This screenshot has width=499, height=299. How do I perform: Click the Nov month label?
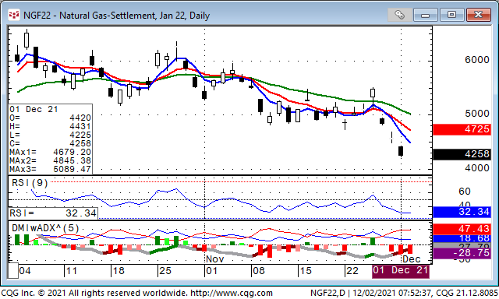pyautogui.click(x=215, y=259)
